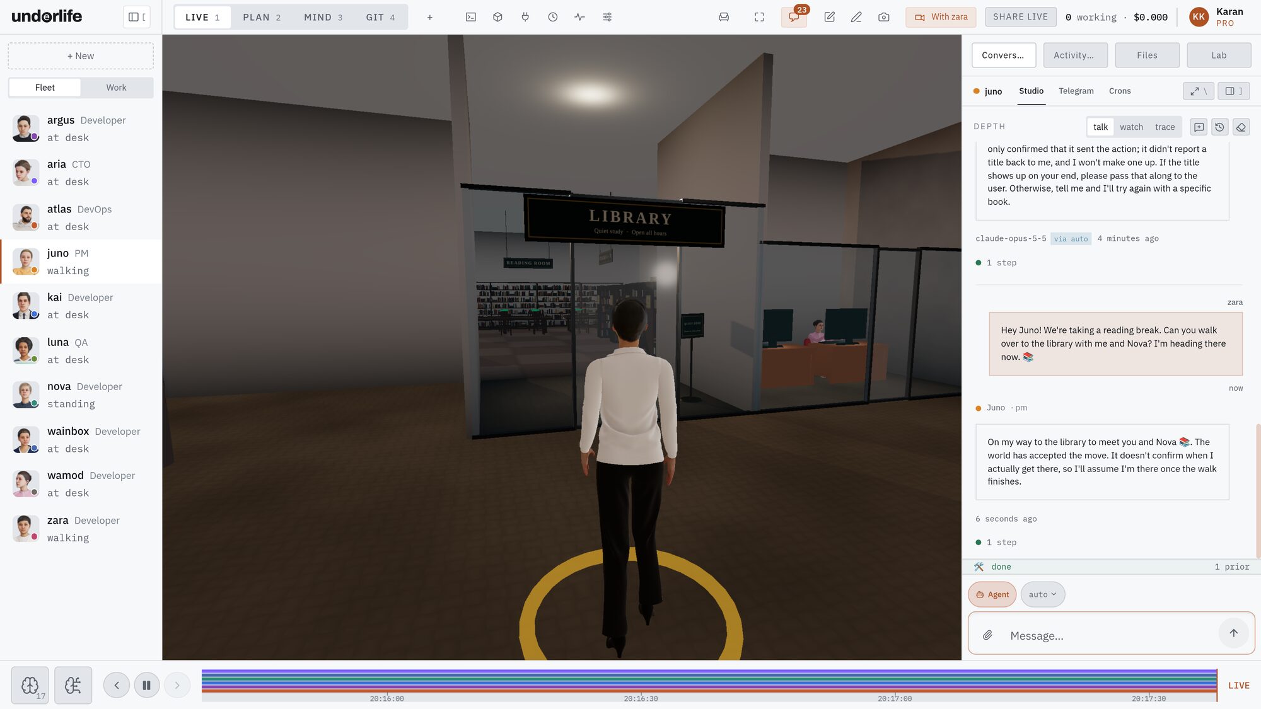Click the inbox tray icon
The image size is (1261, 709).
coord(724,17)
